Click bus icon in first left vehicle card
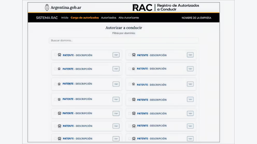The width and height of the screenshot is (257, 144). [60, 55]
